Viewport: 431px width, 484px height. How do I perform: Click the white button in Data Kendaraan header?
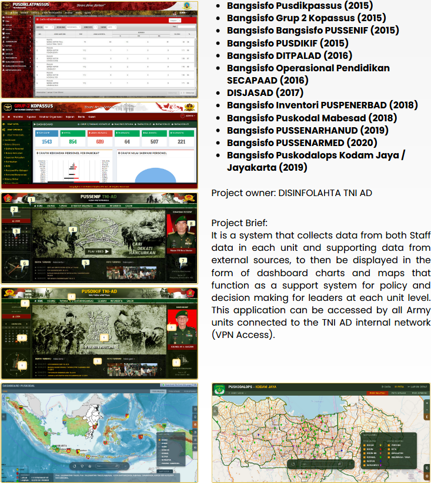(175, 21)
